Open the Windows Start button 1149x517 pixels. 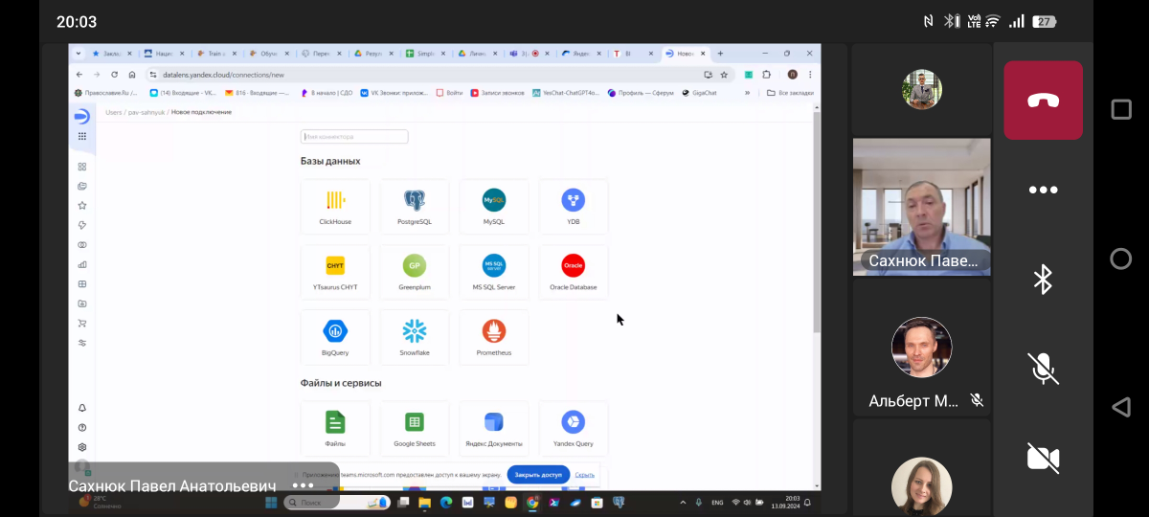pyautogui.click(x=271, y=502)
